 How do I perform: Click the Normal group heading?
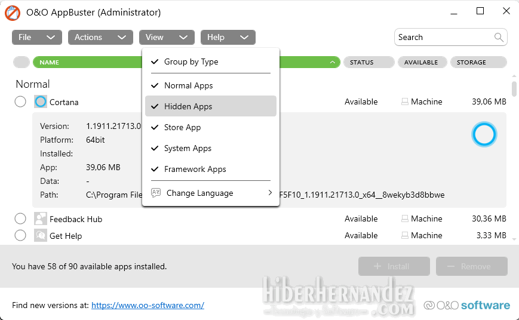point(33,84)
